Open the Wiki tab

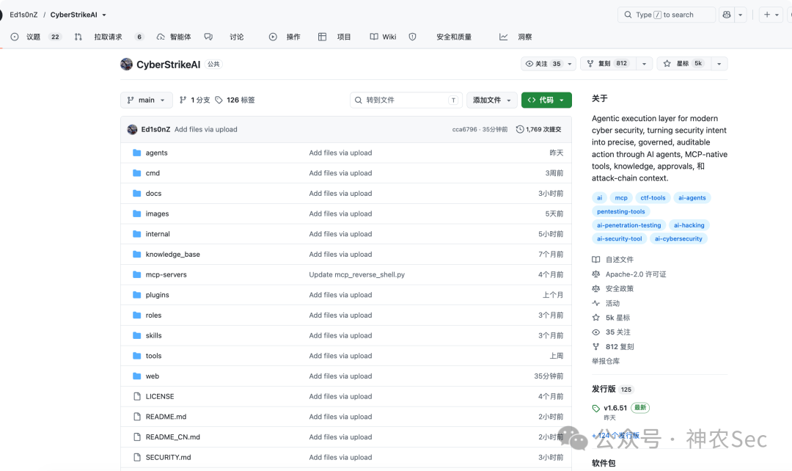click(384, 37)
